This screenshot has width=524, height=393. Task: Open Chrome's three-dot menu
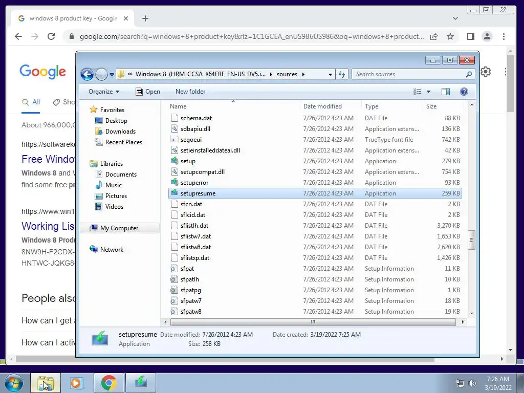pyautogui.click(x=504, y=36)
